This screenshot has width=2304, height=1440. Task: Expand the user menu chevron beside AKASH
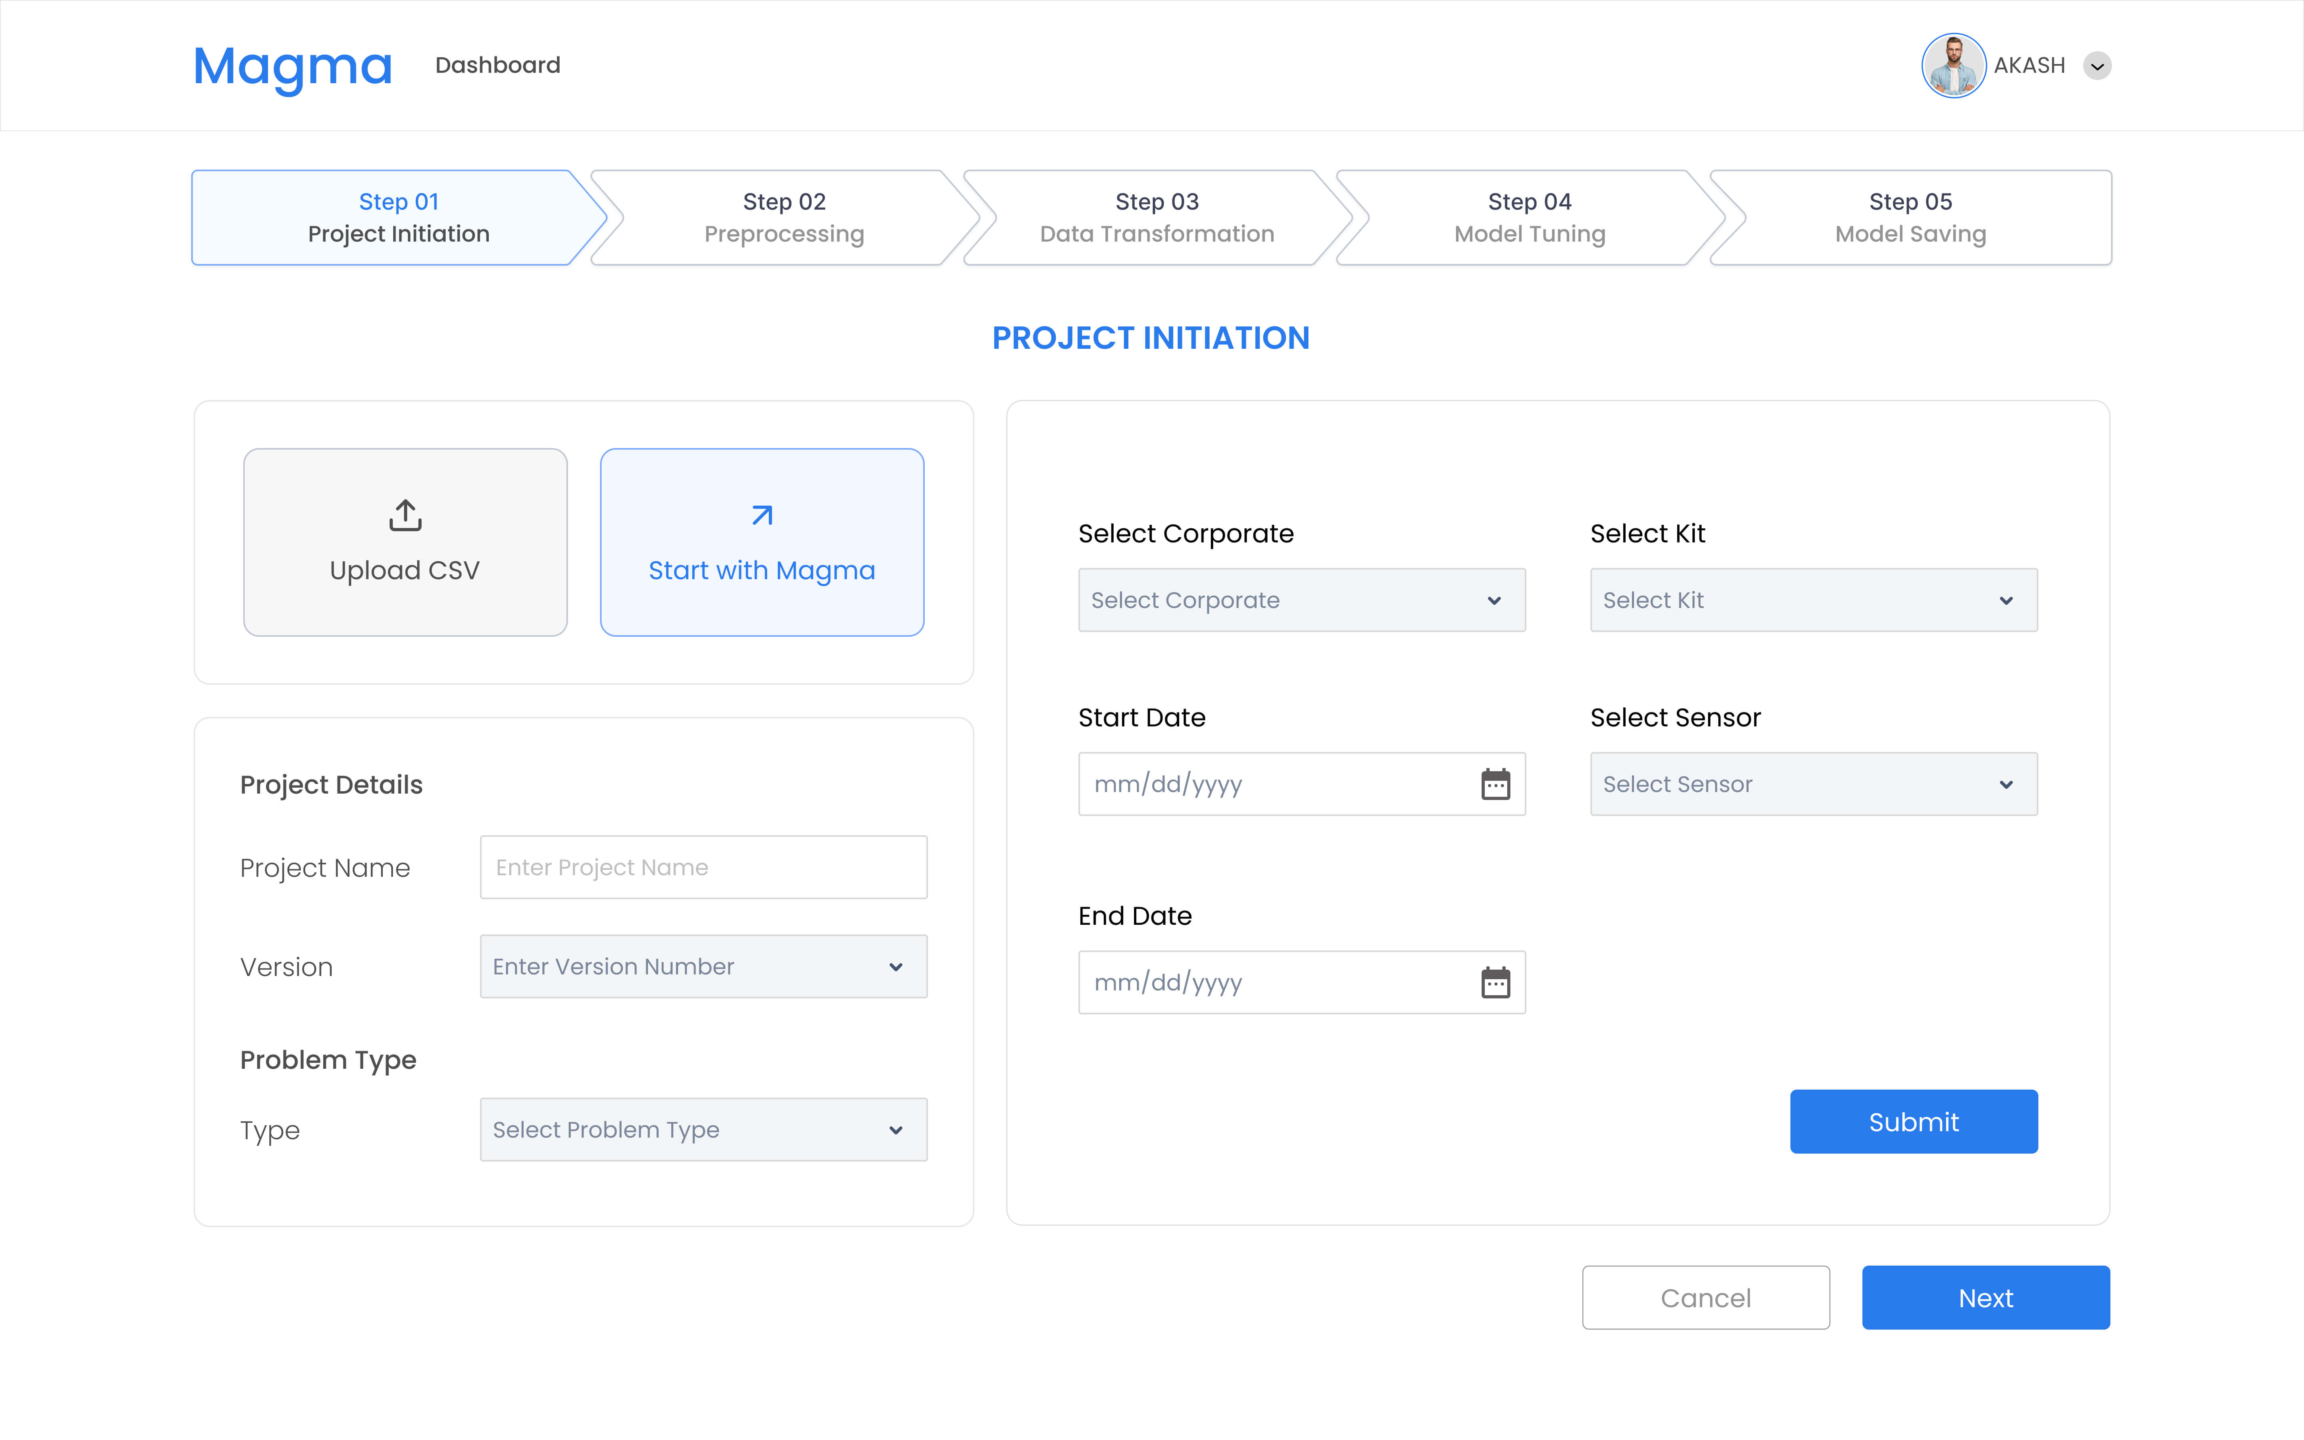(x=2098, y=66)
